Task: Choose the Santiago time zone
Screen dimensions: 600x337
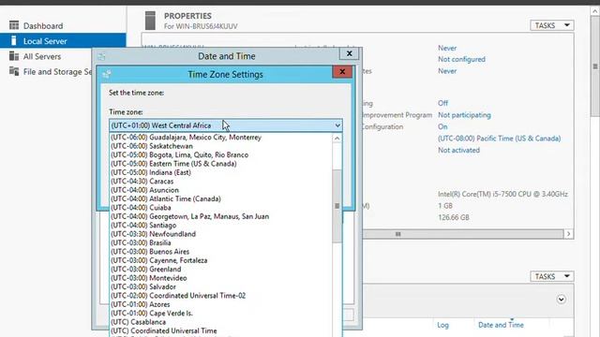Action: (143, 225)
